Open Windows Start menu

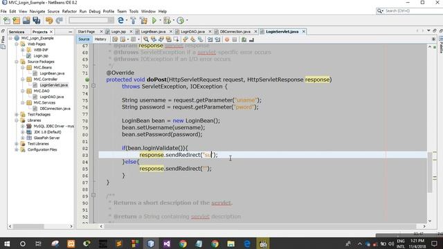(x=7, y=243)
